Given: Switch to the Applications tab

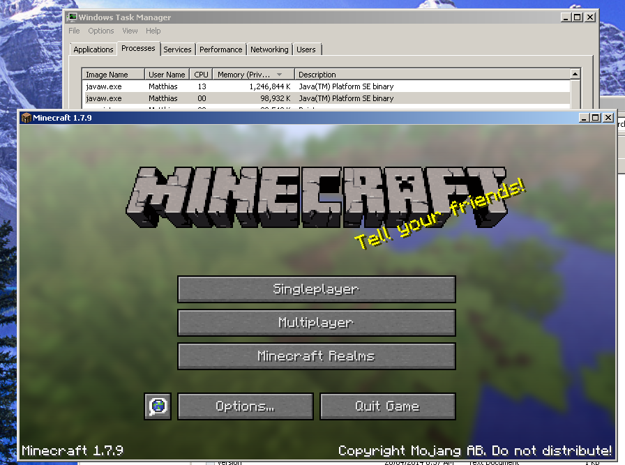Looking at the screenshot, I should 93,49.
